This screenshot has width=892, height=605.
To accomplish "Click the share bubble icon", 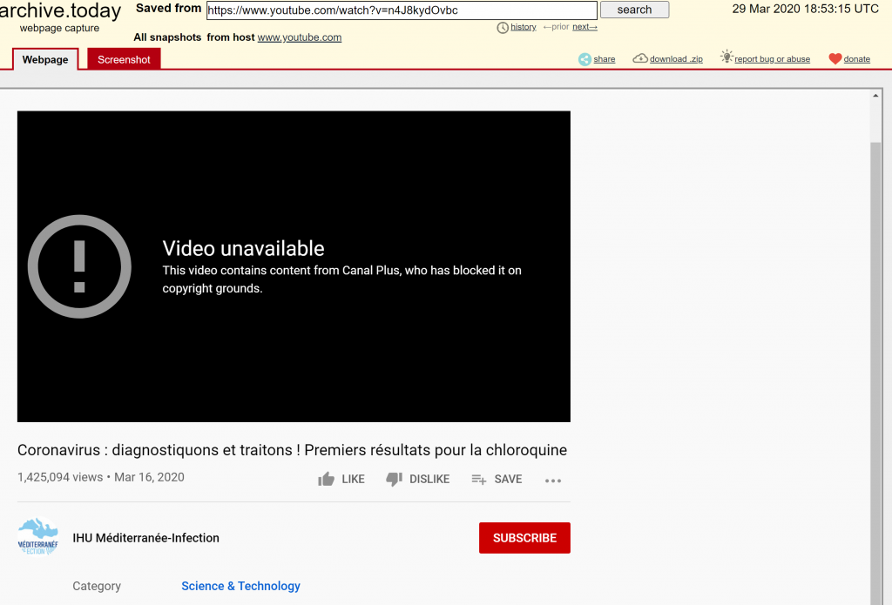I will click(585, 59).
